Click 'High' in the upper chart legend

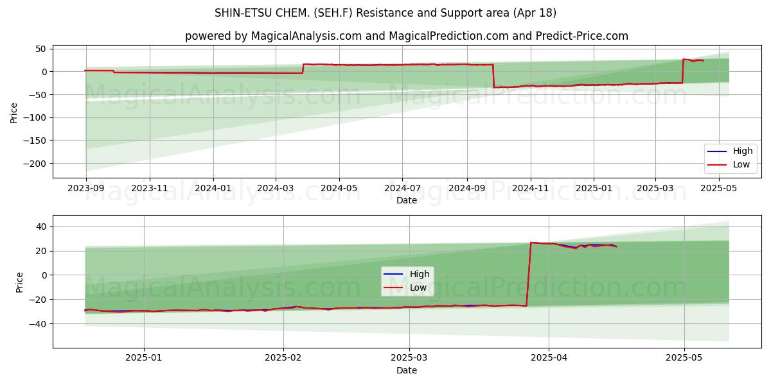pyautogui.click(x=743, y=151)
